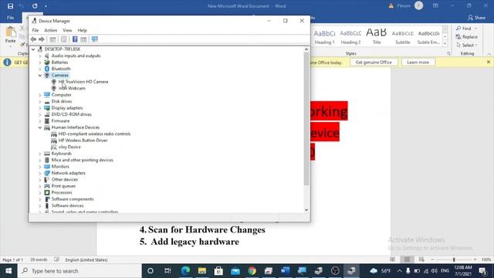Click Learn more button in banner
This screenshot has height=278, width=494.
pyautogui.click(x=418, y=62)
